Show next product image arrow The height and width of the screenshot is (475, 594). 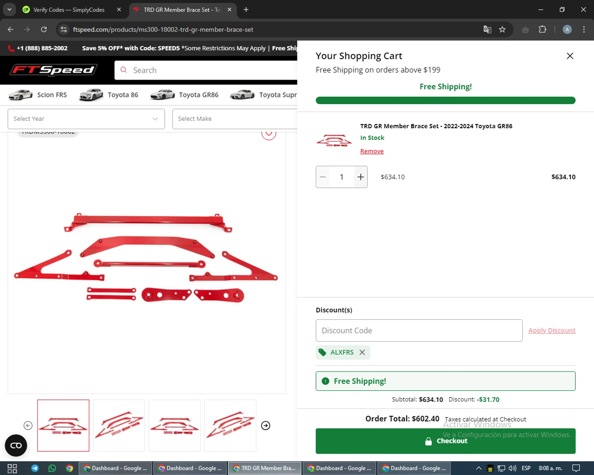266,426
